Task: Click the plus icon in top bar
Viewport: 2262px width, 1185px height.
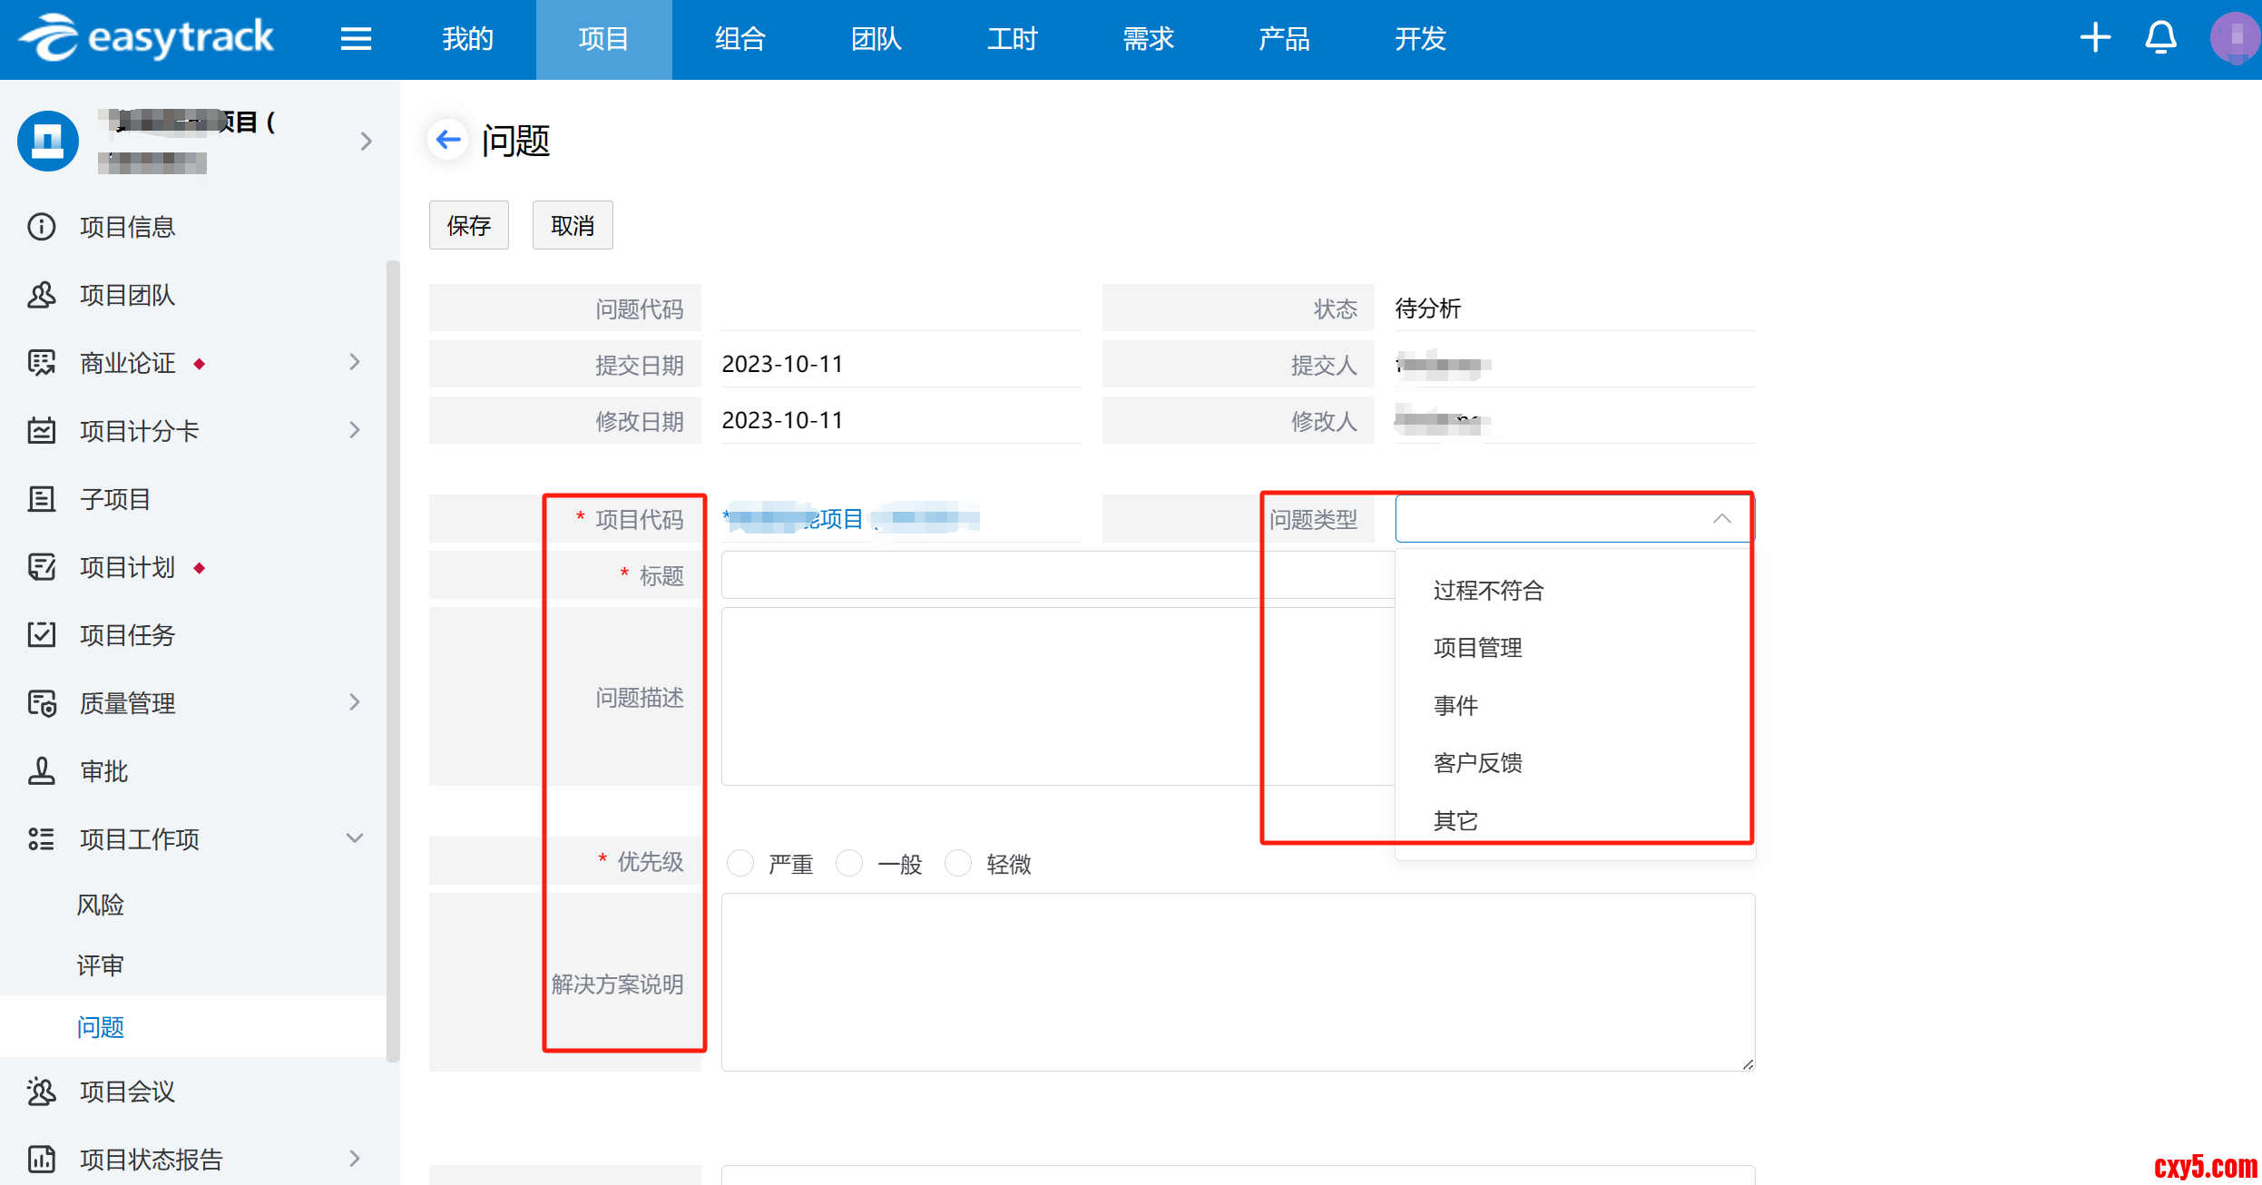Action: 2094,38
